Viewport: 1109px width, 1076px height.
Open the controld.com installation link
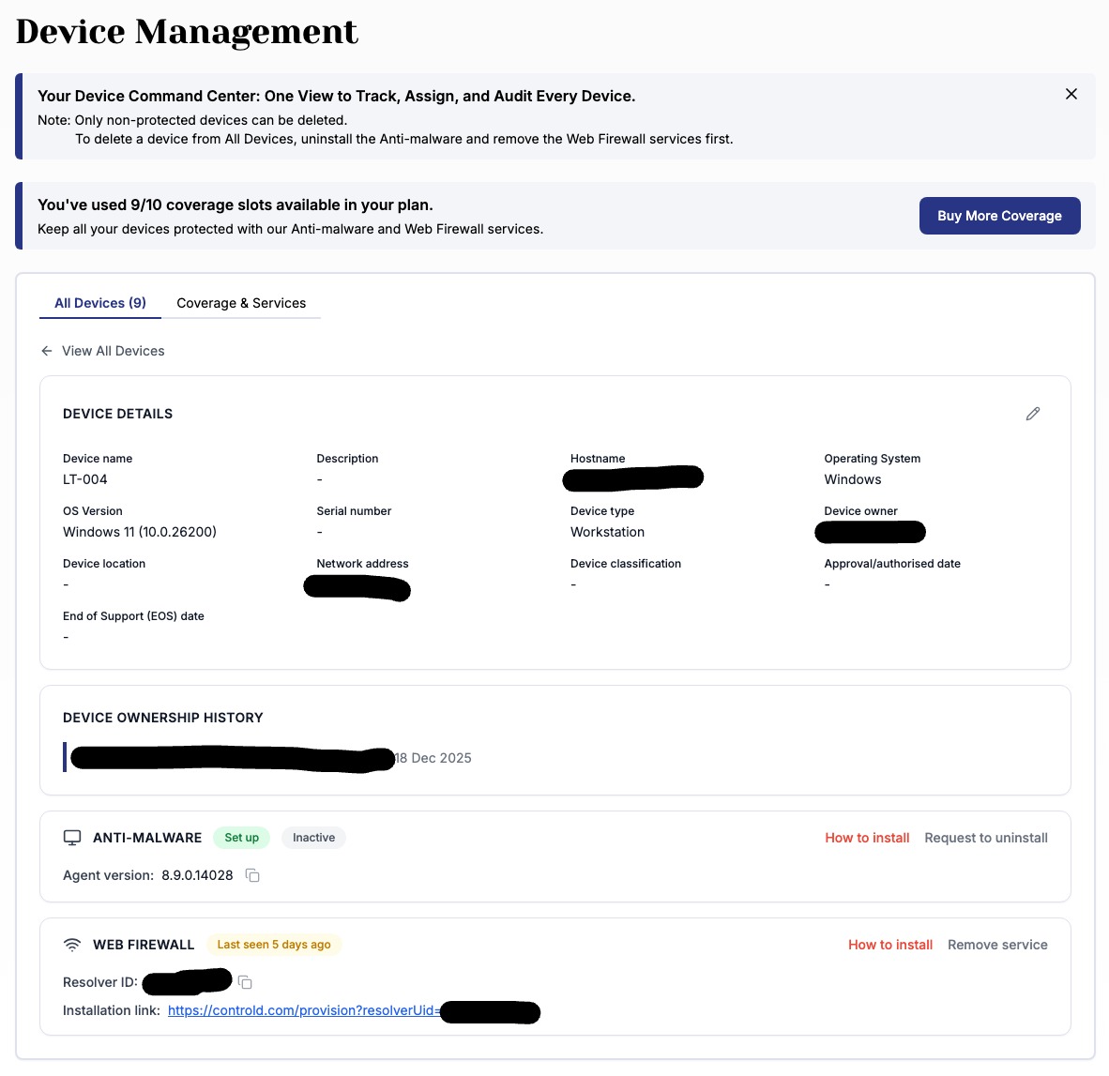tap(302, 1010)
